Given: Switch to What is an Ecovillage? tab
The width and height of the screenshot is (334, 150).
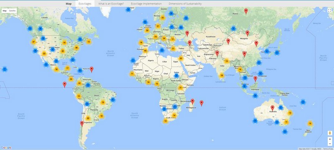Looking at the screenshot, I should (x=111, y=4).
